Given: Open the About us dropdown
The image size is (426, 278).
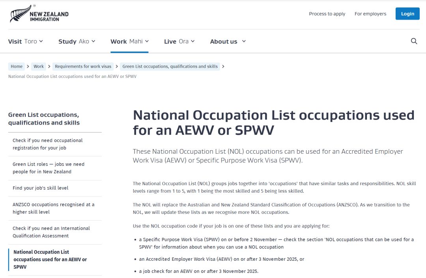Looking at the screenshot, I should [228, 41].
